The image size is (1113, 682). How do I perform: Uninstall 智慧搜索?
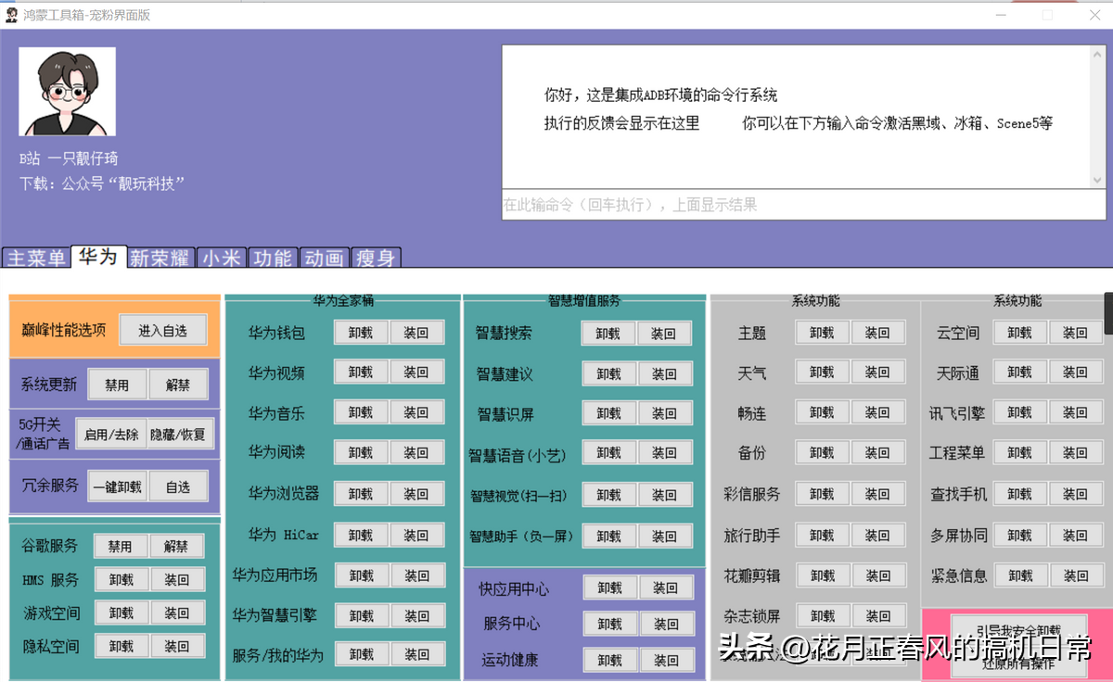coord(608,333)
